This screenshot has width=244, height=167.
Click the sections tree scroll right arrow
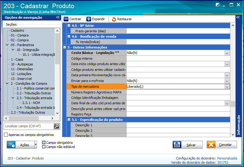[52, 118]
